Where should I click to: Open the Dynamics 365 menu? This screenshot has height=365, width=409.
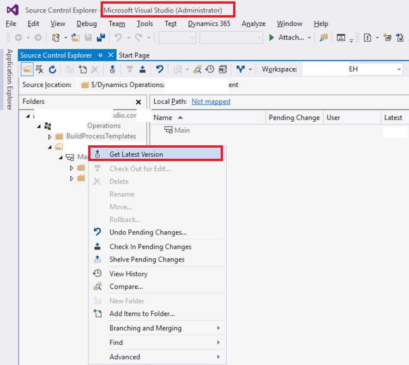[209, 24]
